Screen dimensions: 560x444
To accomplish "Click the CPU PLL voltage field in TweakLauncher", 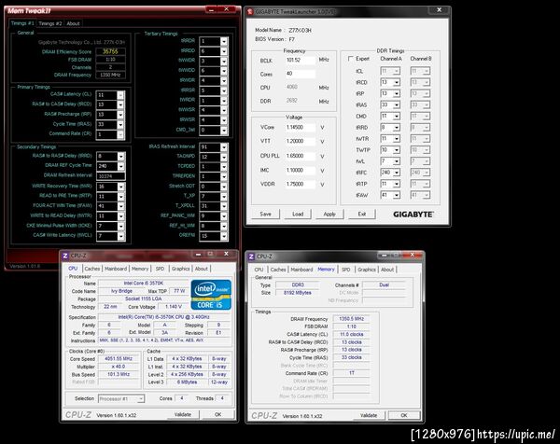I will 300,156.
